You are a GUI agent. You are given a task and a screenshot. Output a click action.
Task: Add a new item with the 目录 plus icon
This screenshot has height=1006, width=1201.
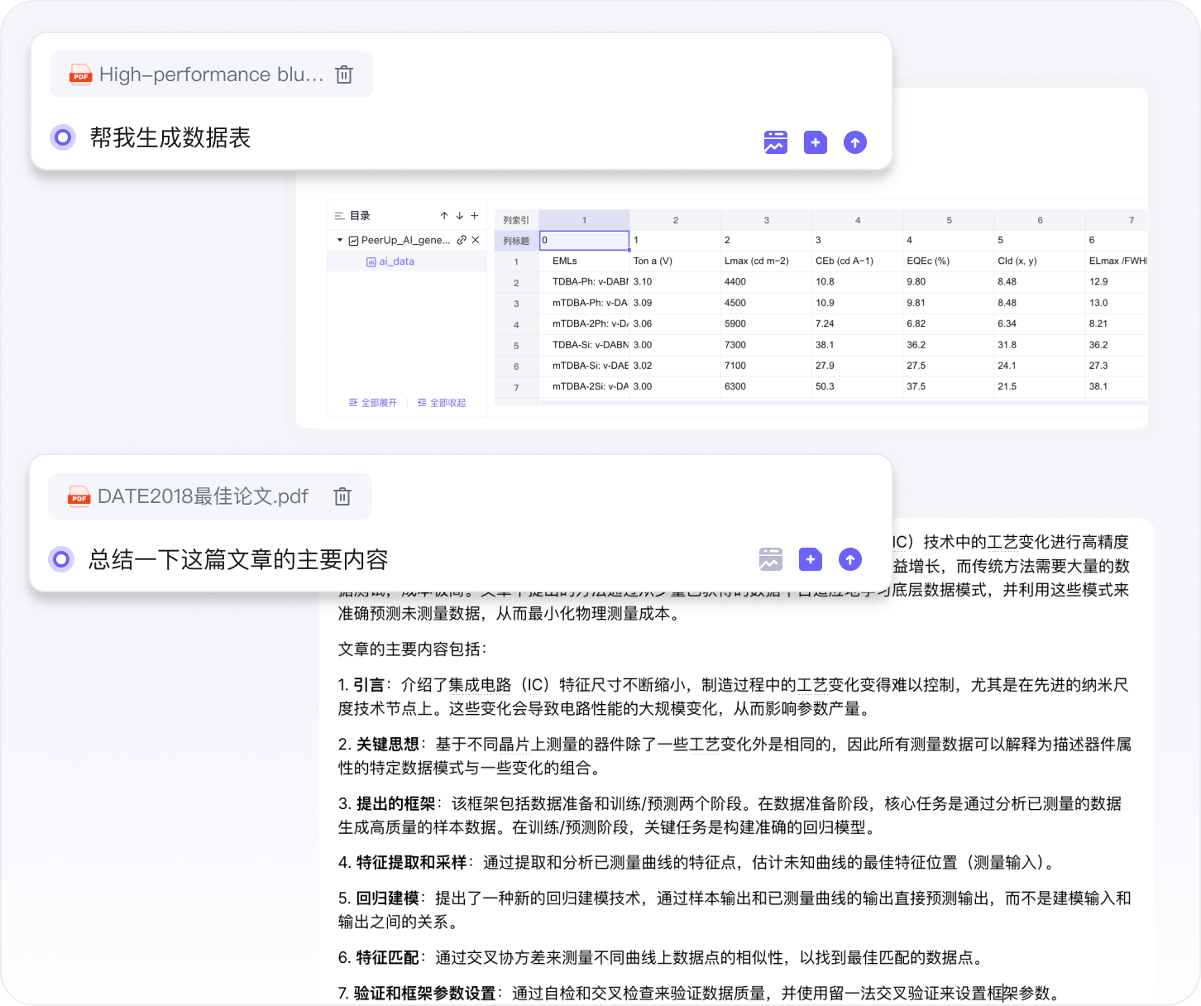[x=475, y=216]
